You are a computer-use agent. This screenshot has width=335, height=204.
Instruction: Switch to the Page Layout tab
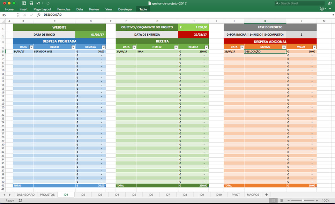(42, 9)
